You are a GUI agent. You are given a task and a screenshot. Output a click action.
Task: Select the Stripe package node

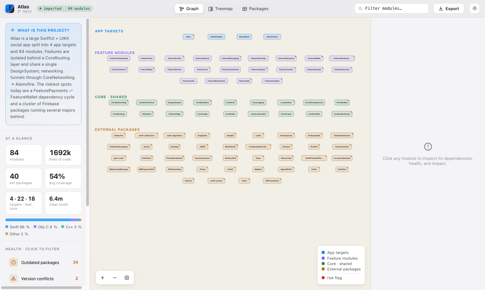(x=202, y=169)
